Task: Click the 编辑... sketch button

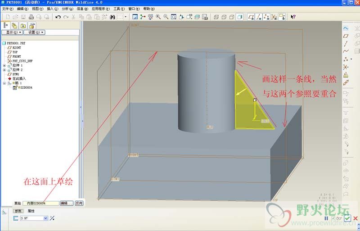Action: coord(67,203)
